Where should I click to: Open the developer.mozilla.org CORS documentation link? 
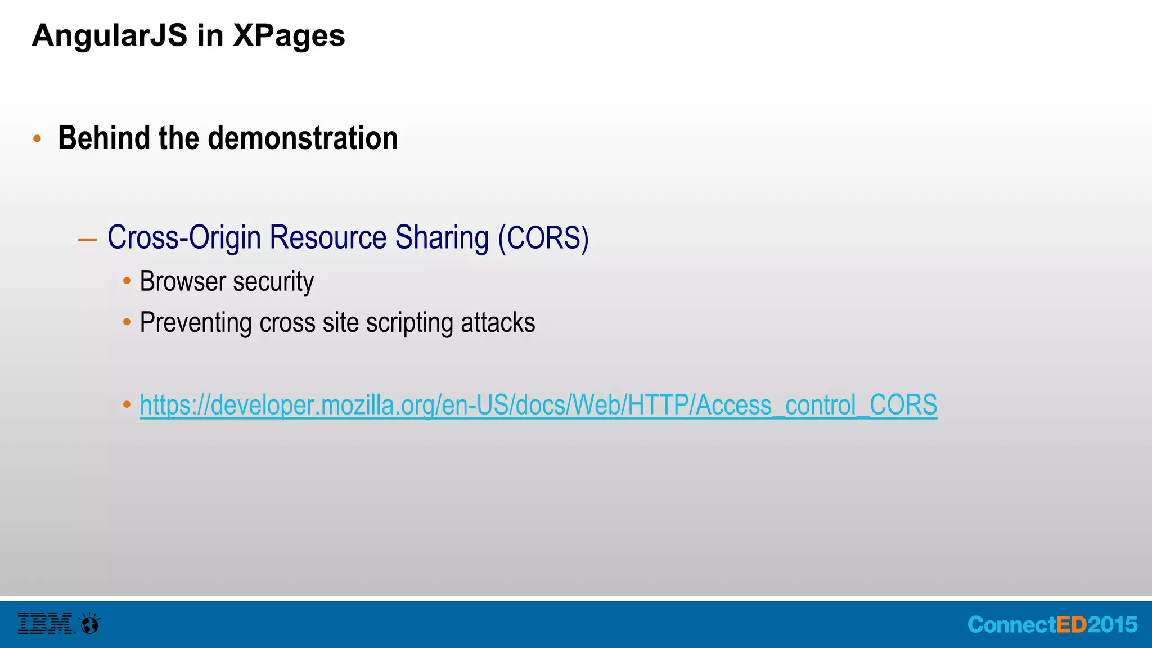click(x=538, y=405)
